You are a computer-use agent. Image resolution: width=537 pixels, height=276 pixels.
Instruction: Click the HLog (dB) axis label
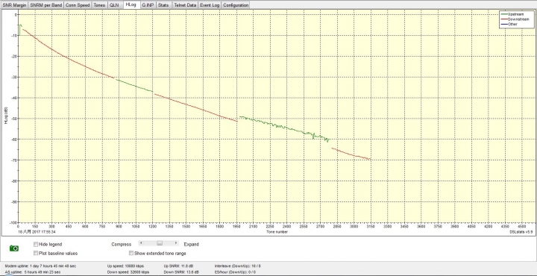[x=5, y=116]
